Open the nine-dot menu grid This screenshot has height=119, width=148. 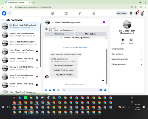tap(131, 13)
